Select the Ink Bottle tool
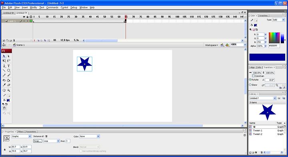Image resolution: width=288 pixels, height=157 pixels. [4, 80]
